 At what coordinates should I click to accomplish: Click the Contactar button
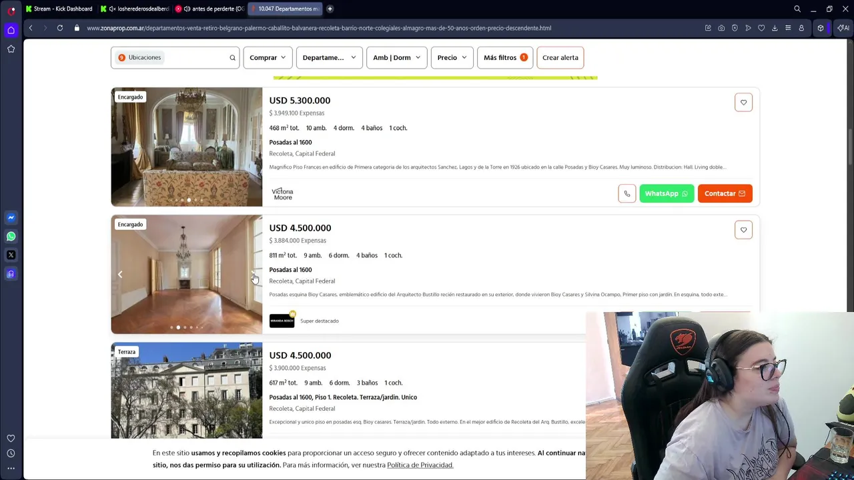click(725, 193)
